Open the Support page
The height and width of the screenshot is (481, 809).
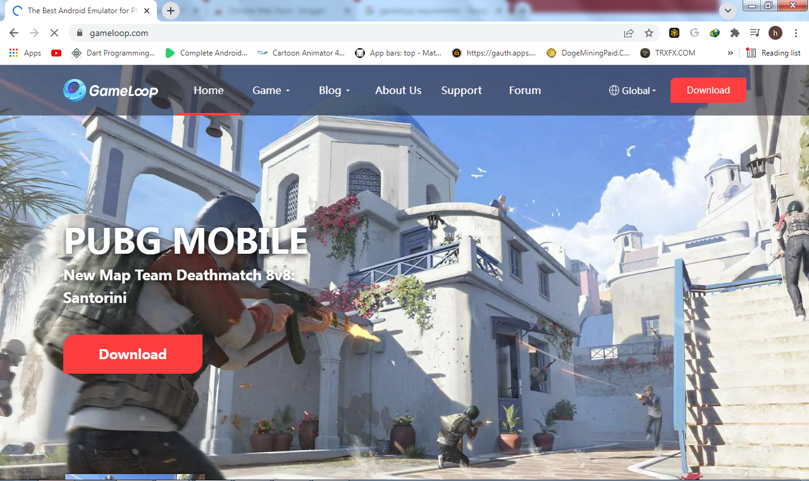[462, 90]
